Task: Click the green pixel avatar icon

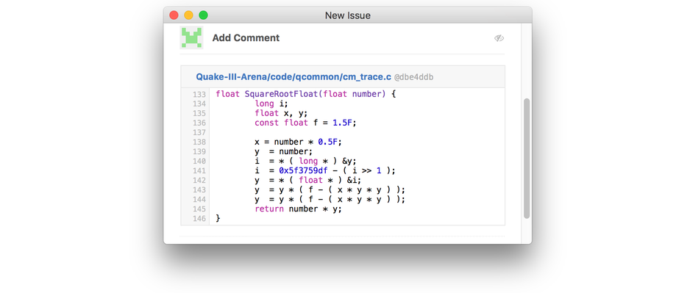Action: point(191,37)
